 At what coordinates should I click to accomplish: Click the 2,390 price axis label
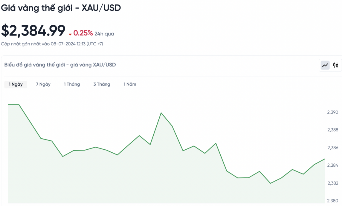coord(333,112)
